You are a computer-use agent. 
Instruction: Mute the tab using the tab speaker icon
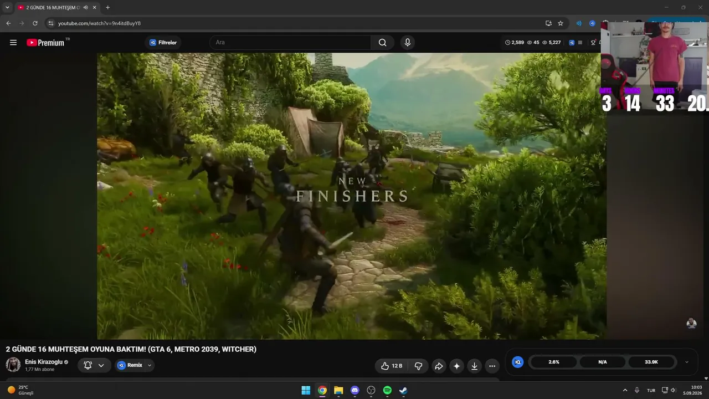tap(86, 7)
